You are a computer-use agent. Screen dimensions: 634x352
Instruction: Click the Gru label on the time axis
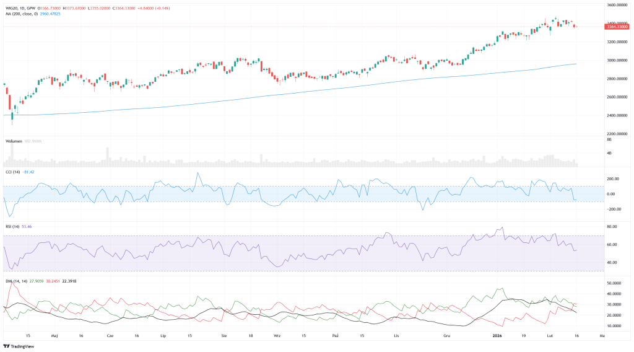coord(446,335)
